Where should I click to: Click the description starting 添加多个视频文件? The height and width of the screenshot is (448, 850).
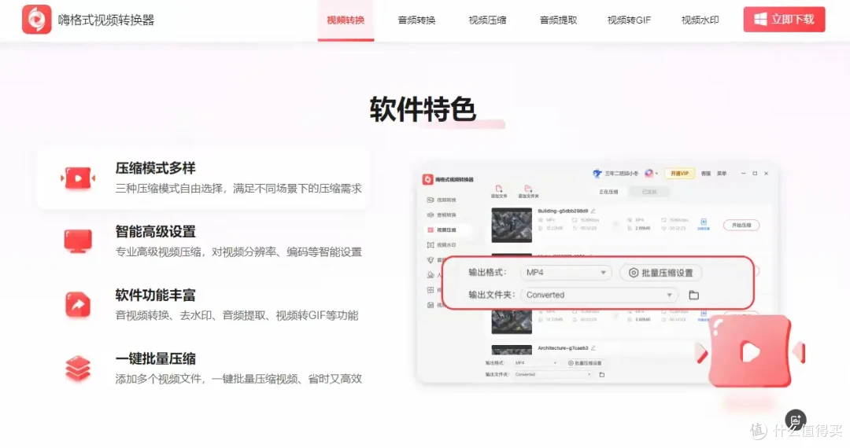click(238, 378)
